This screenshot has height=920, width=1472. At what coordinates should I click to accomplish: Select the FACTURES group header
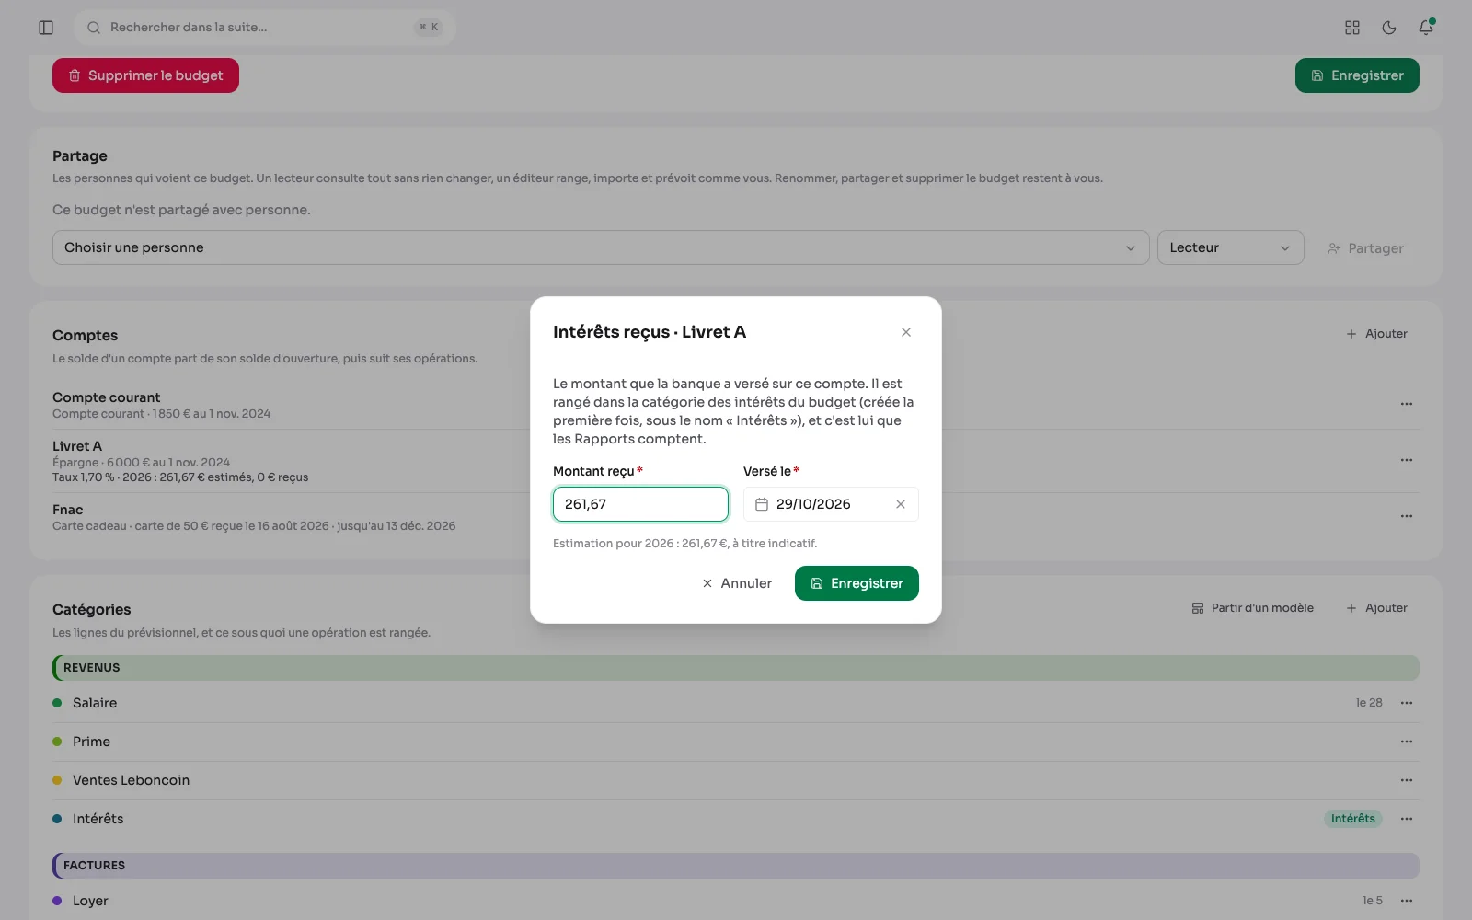[736, 866]
